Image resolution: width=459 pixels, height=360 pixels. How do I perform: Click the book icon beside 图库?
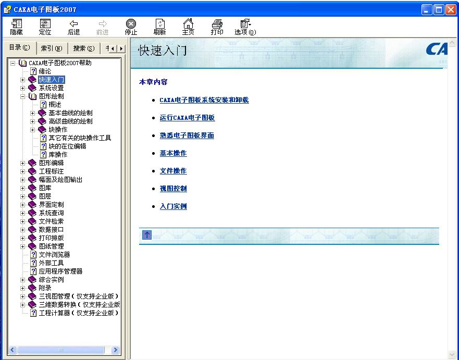(32, 188)
